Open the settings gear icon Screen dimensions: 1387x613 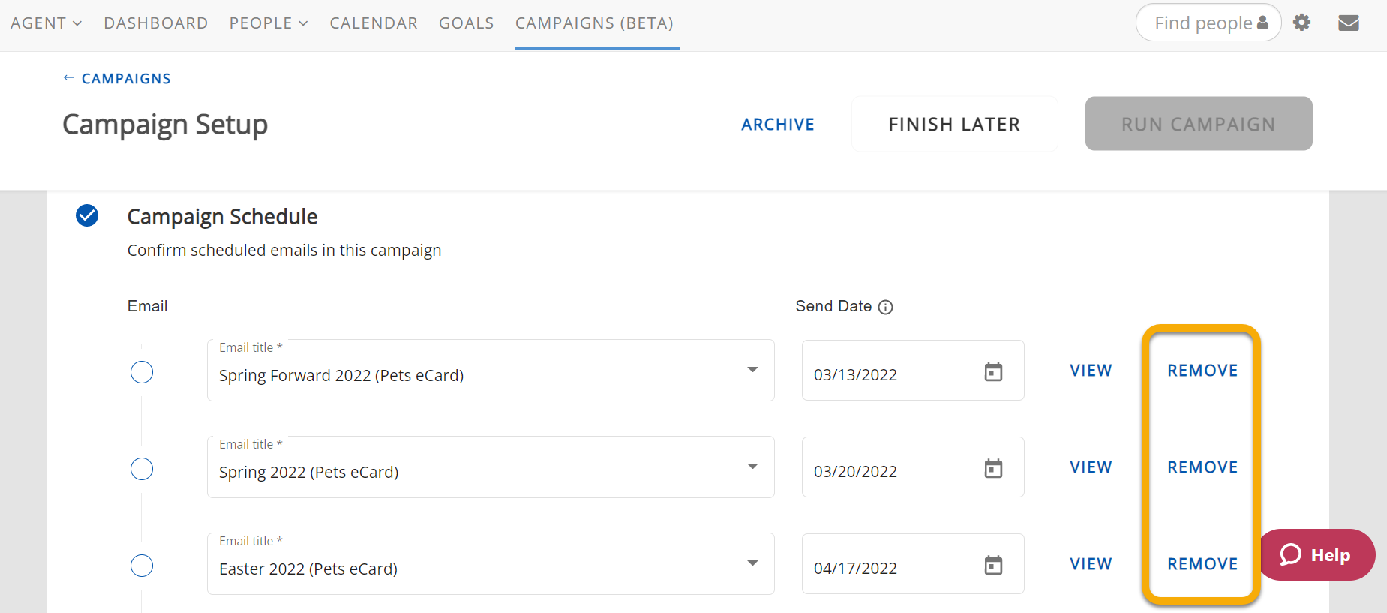(x=1301, y=23)
